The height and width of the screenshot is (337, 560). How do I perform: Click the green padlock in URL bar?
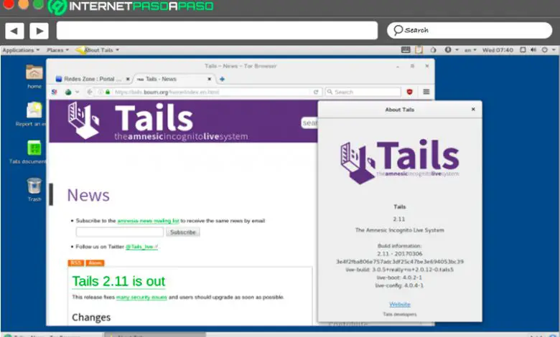click(108, 92)
